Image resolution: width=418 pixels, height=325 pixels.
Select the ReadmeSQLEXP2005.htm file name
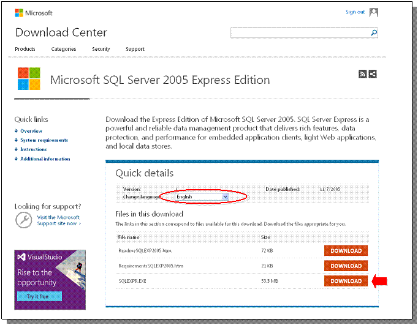pyautogui.click(x=145, y=251)
